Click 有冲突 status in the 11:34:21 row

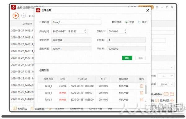tap(63, 93)
